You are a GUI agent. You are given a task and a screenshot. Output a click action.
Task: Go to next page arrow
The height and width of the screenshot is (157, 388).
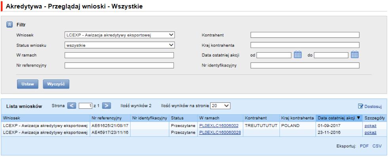(x=107, y=106)
